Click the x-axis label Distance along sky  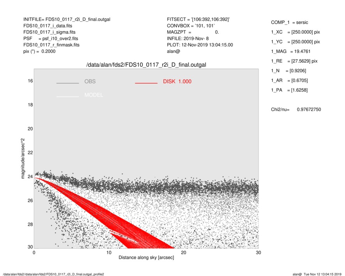point(146,258)
